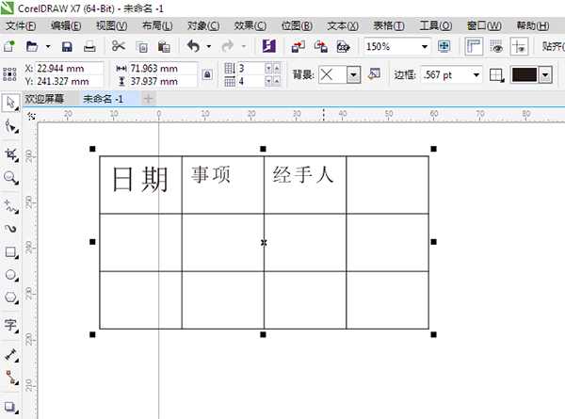
Task: Open the border width .567 pt dropdown
Action: [476, 74]
